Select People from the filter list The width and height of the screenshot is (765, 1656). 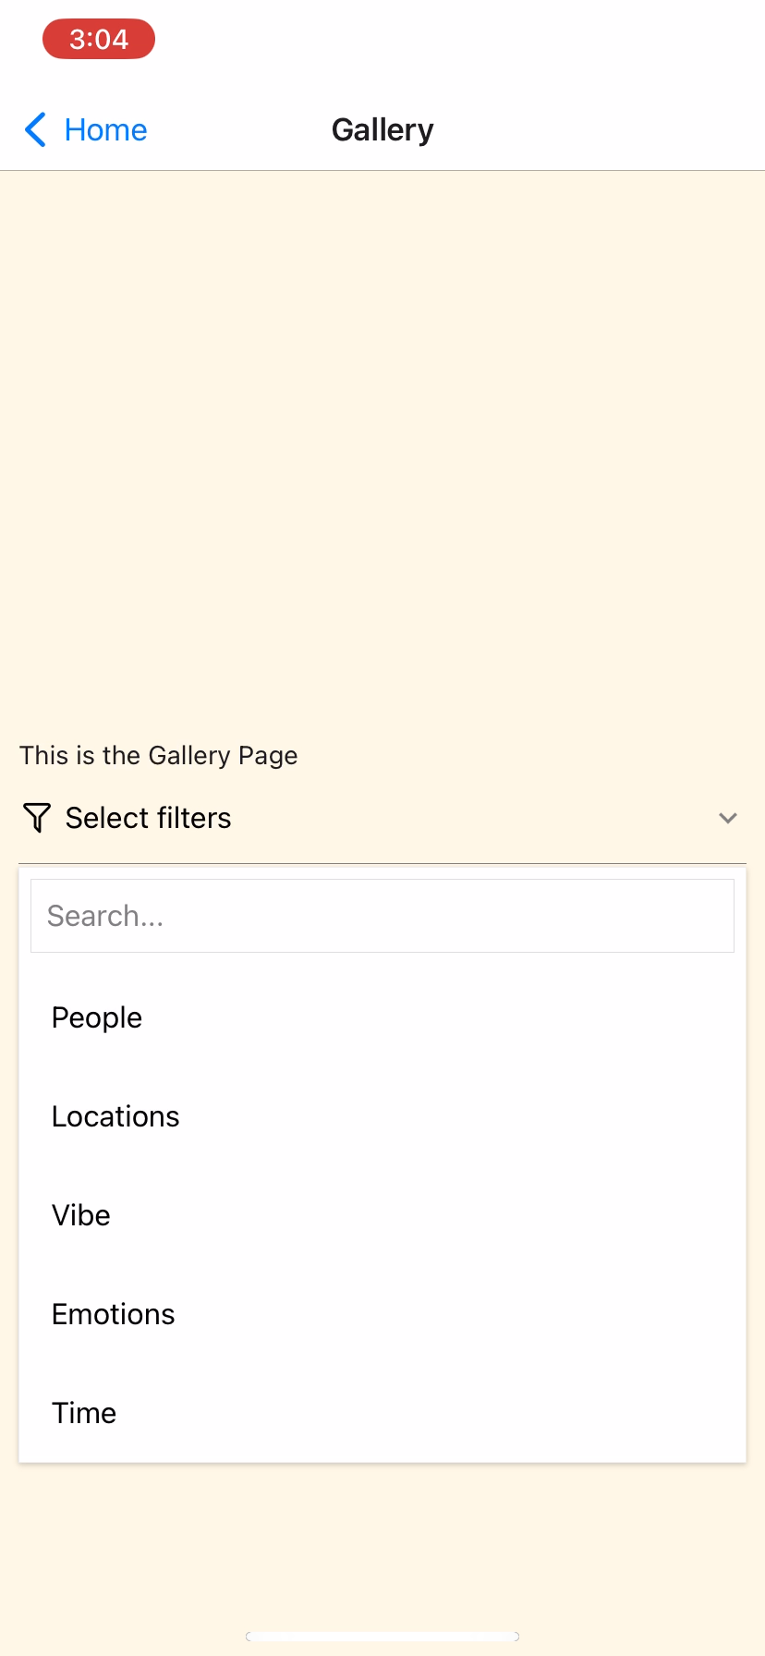pos(96,1017)
